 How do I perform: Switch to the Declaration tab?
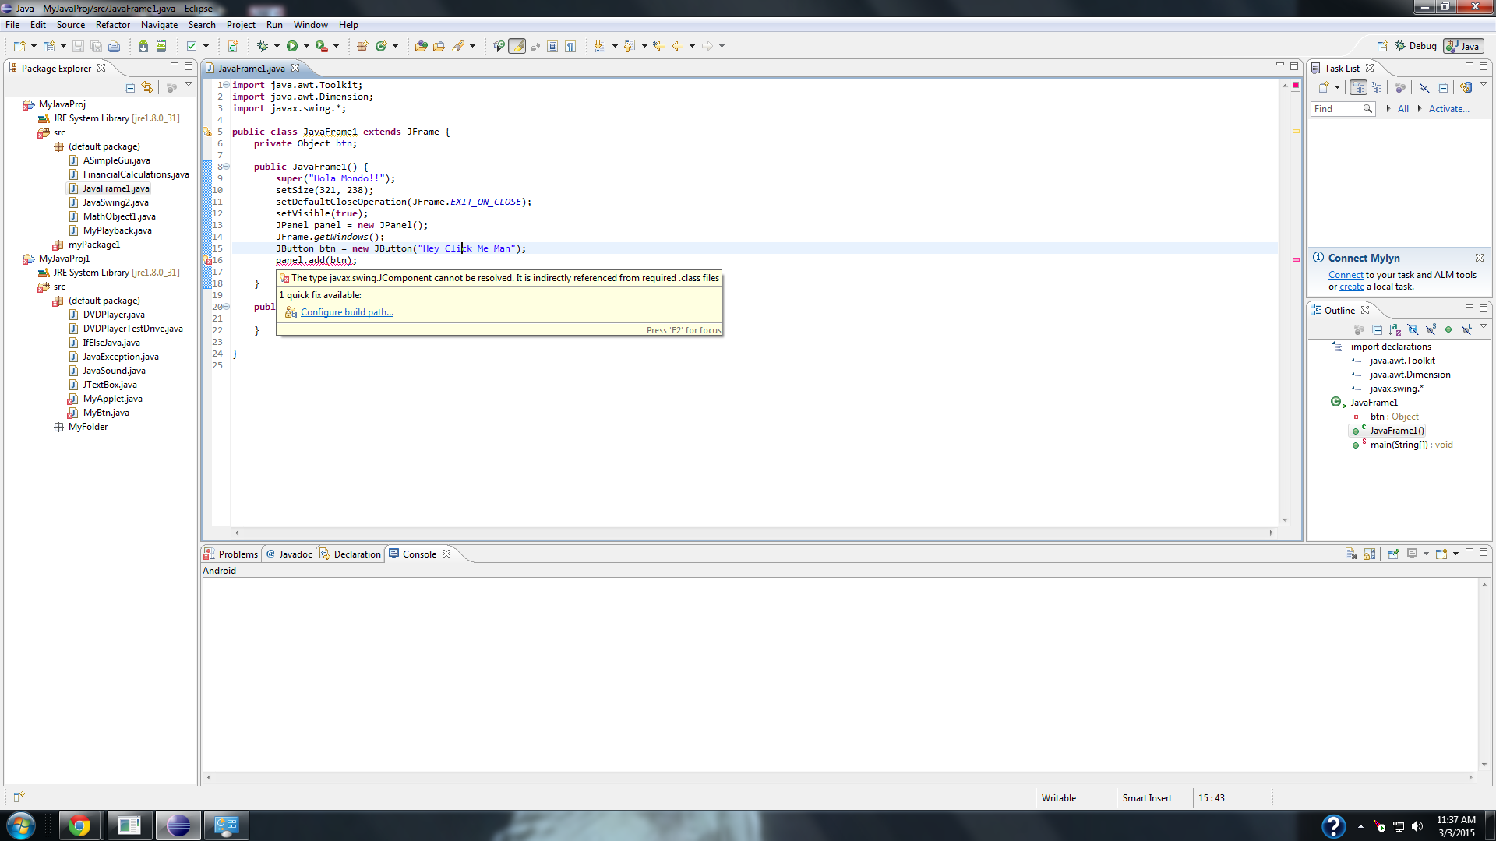click(x=350, y=554)
